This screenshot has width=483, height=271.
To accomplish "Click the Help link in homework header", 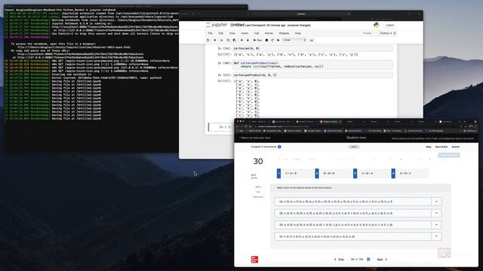I will click(429, 147).
